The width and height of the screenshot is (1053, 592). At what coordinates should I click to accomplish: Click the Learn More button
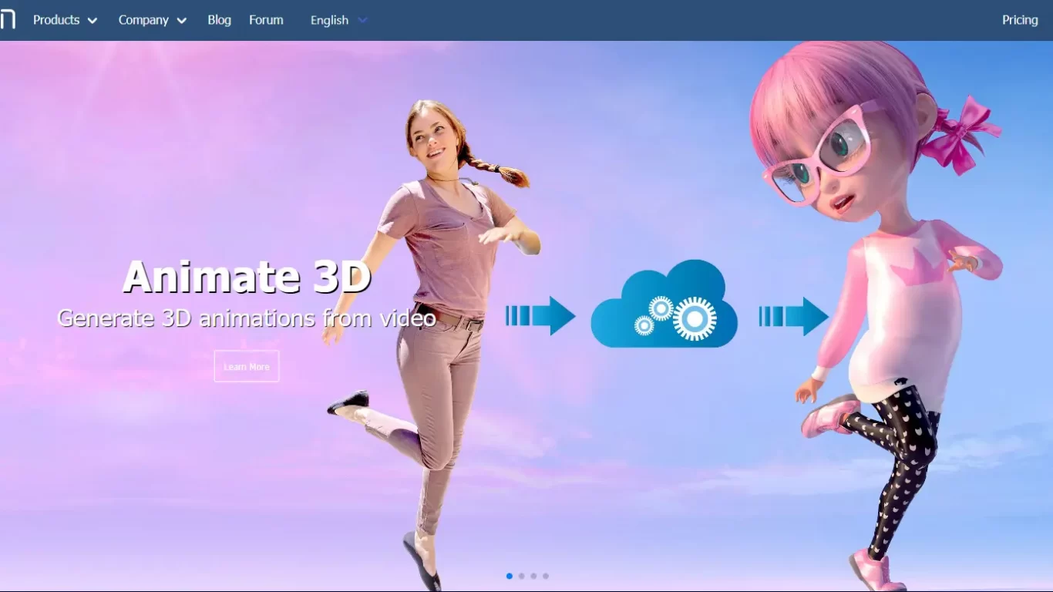[246, 366]
